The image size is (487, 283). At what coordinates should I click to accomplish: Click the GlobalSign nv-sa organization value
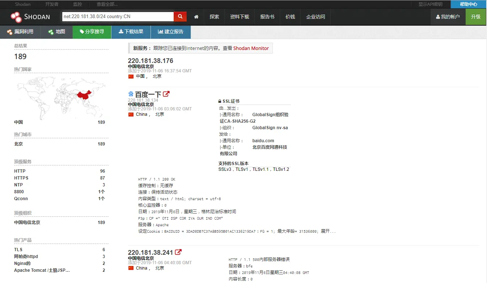270,128
